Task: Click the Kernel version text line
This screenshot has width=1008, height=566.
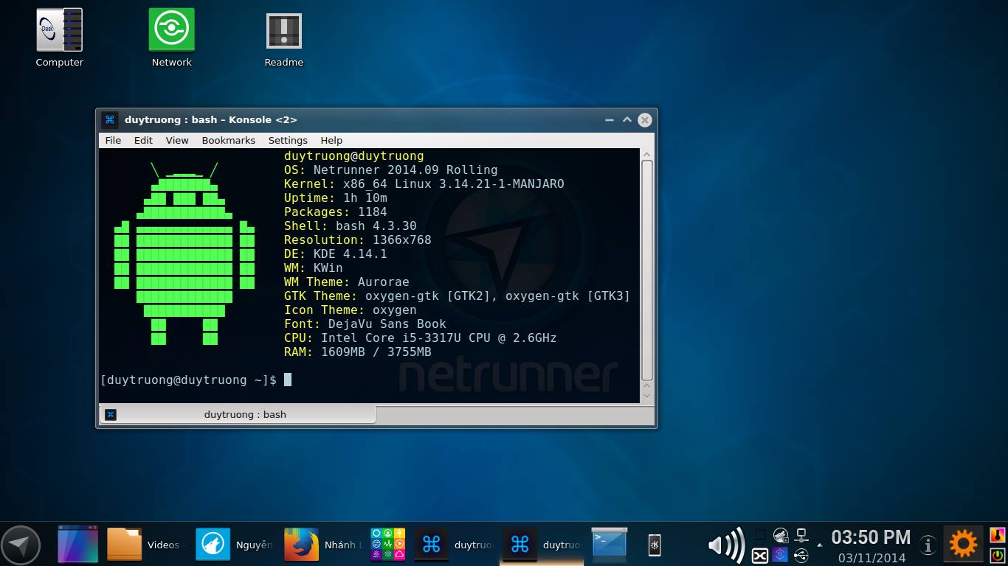Action: coord(424,184)
